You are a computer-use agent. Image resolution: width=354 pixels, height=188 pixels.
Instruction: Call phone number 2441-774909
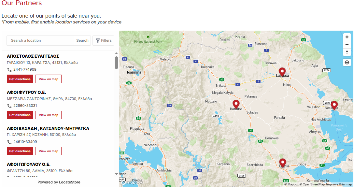25,69
